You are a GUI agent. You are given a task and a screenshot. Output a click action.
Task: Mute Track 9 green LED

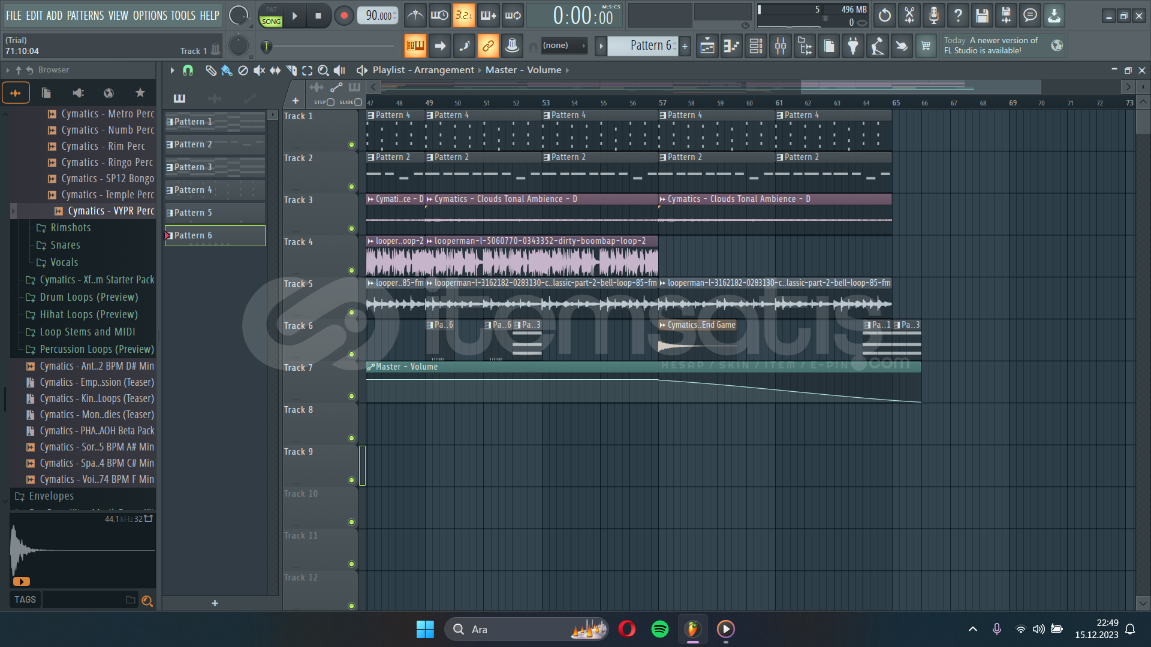351,480
